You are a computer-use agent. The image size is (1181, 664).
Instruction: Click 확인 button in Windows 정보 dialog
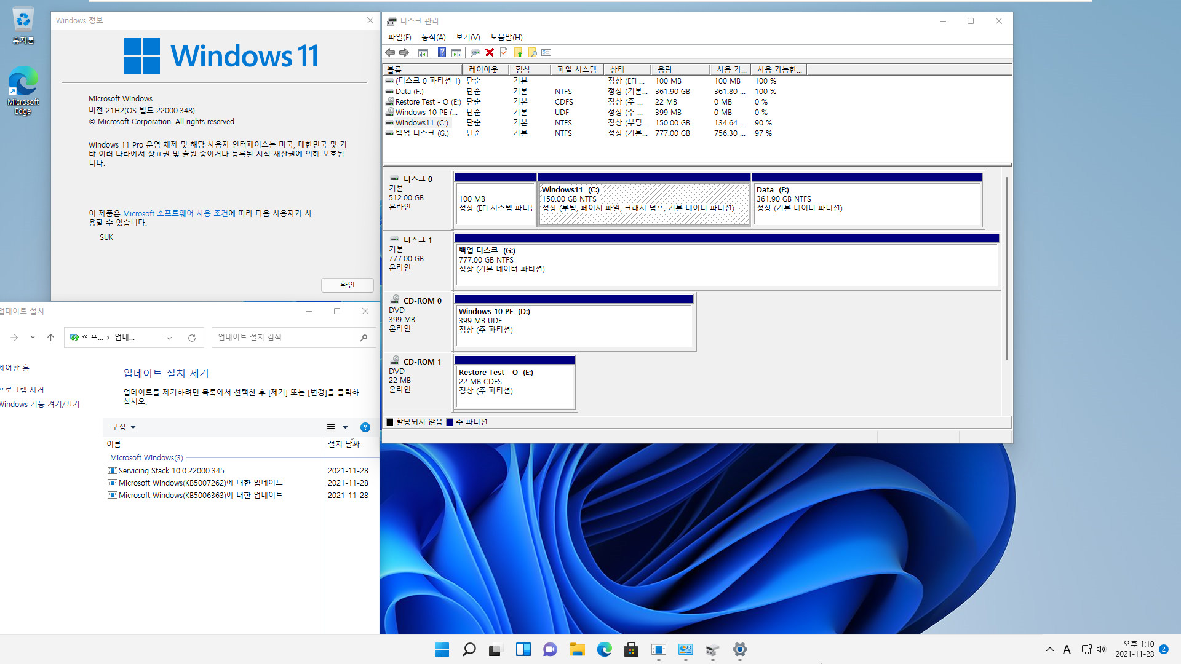click(348, 285)
